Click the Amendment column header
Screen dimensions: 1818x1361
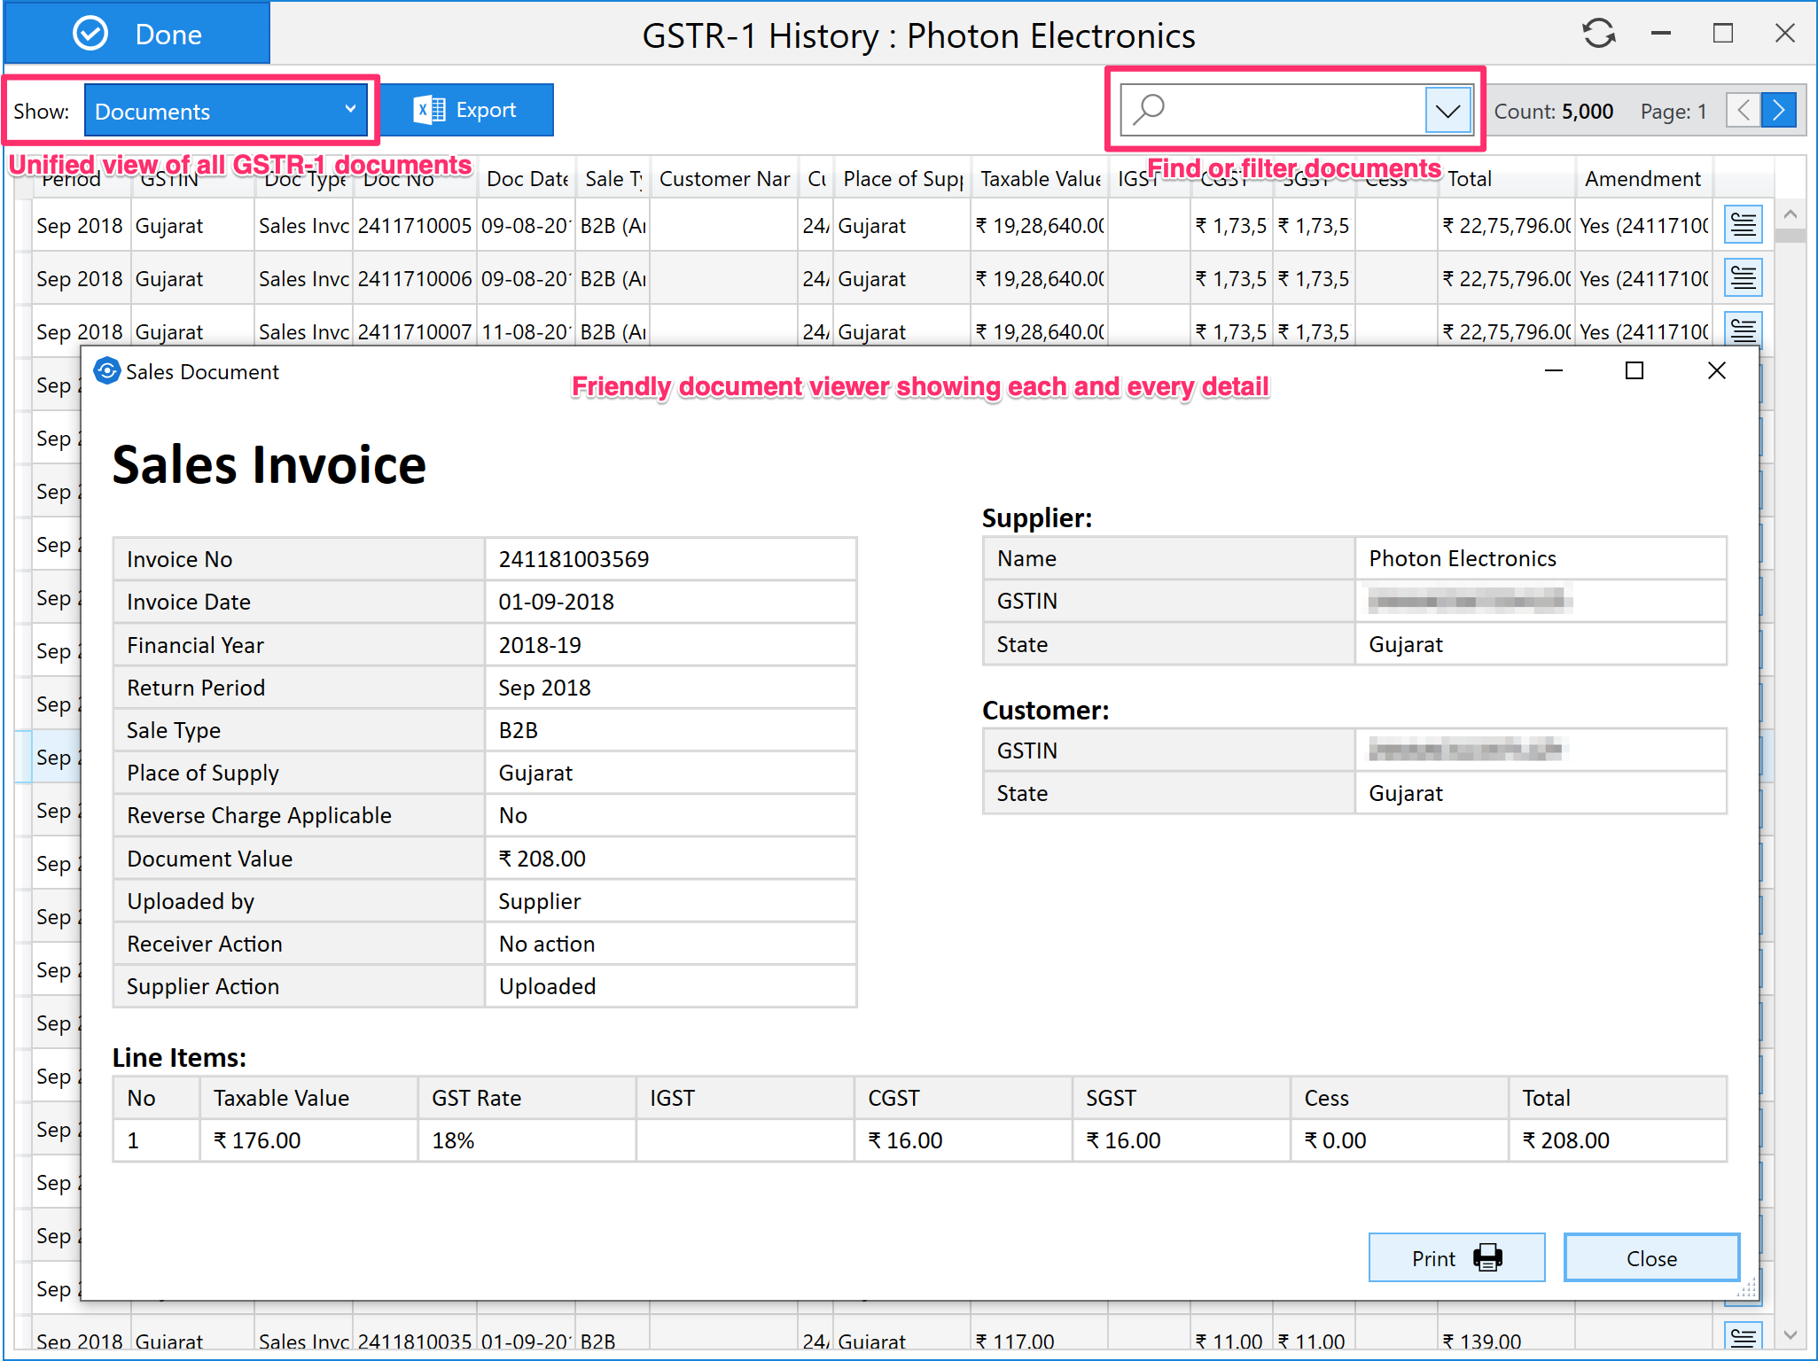[x=1642, y=179]
